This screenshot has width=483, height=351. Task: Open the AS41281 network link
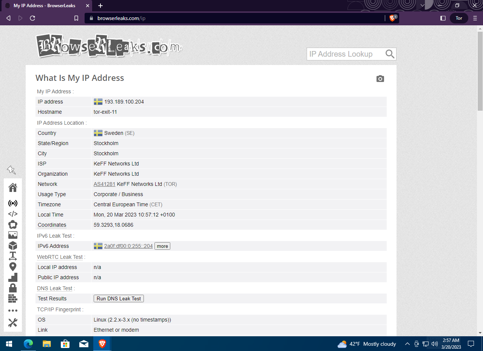coord(105,184)
